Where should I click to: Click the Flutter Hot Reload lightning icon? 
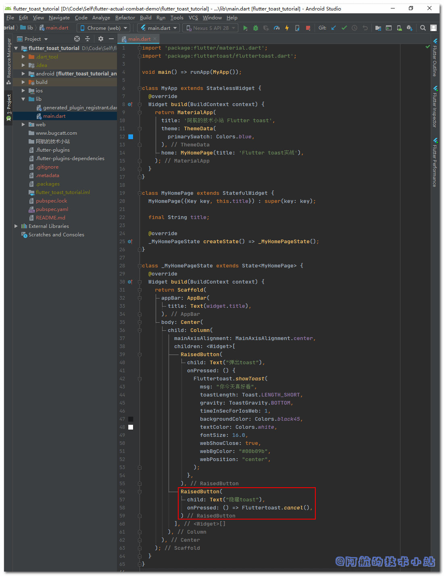287,28
